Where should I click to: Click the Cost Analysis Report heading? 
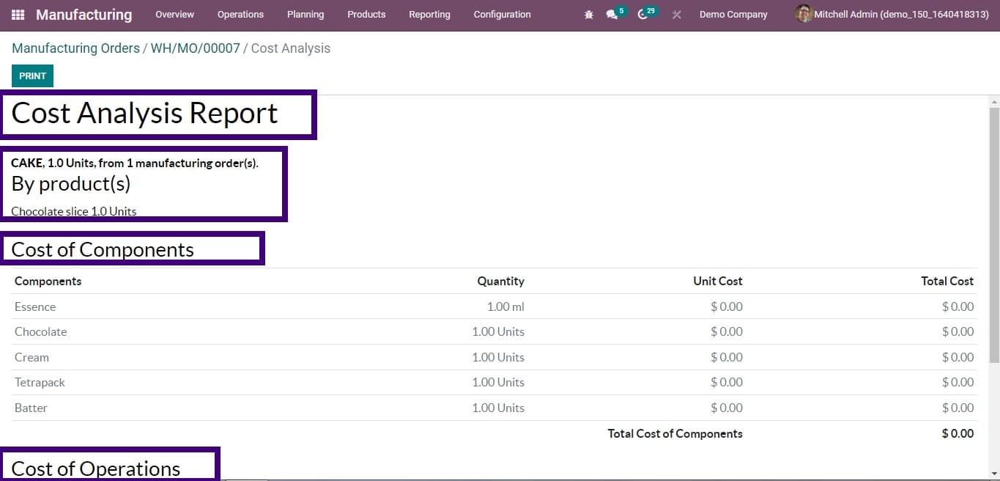click(x=144, y=113)
